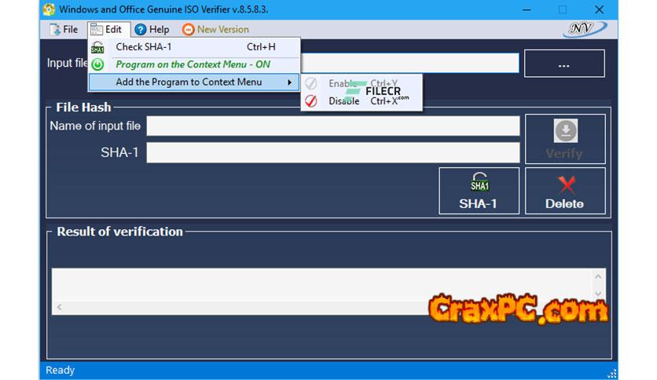Close the open Edit menu

(x=109, y=29)
